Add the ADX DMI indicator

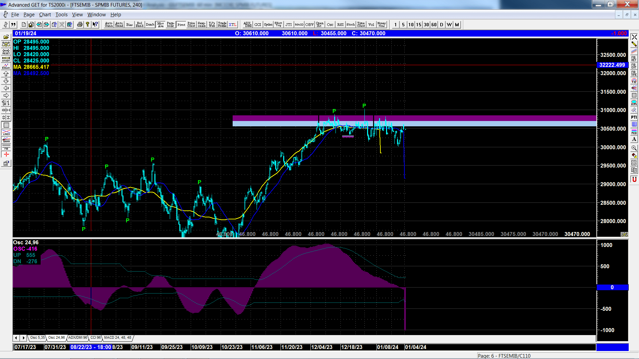coord(248,25)
